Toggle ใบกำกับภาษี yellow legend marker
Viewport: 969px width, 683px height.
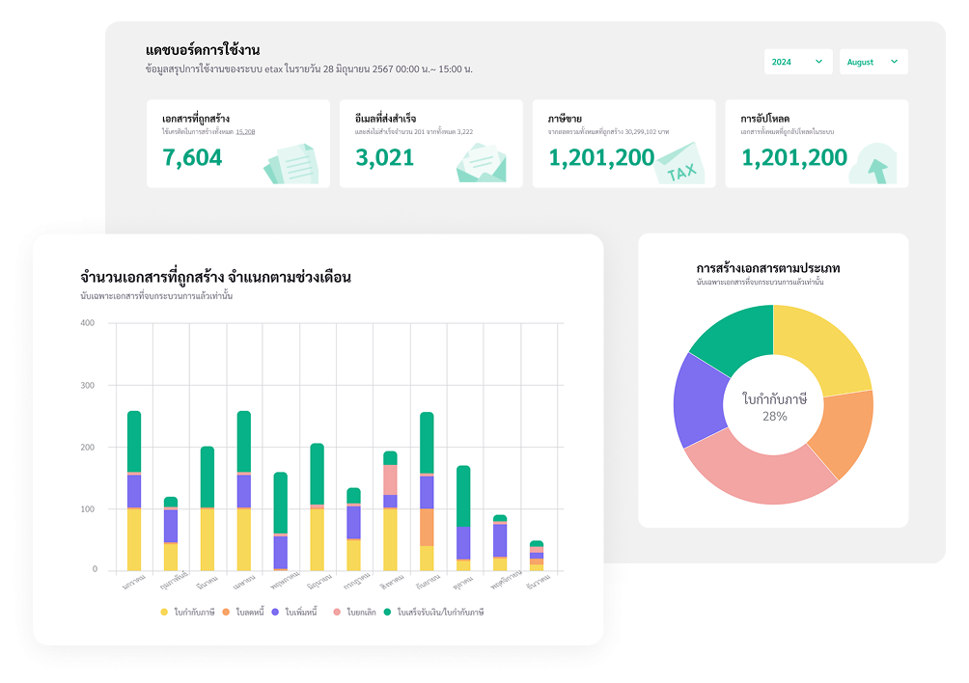click(x=165, y=613)
